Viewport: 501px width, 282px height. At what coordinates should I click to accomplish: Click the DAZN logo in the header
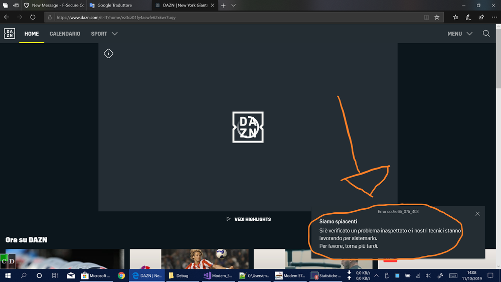tap(10, 33)
